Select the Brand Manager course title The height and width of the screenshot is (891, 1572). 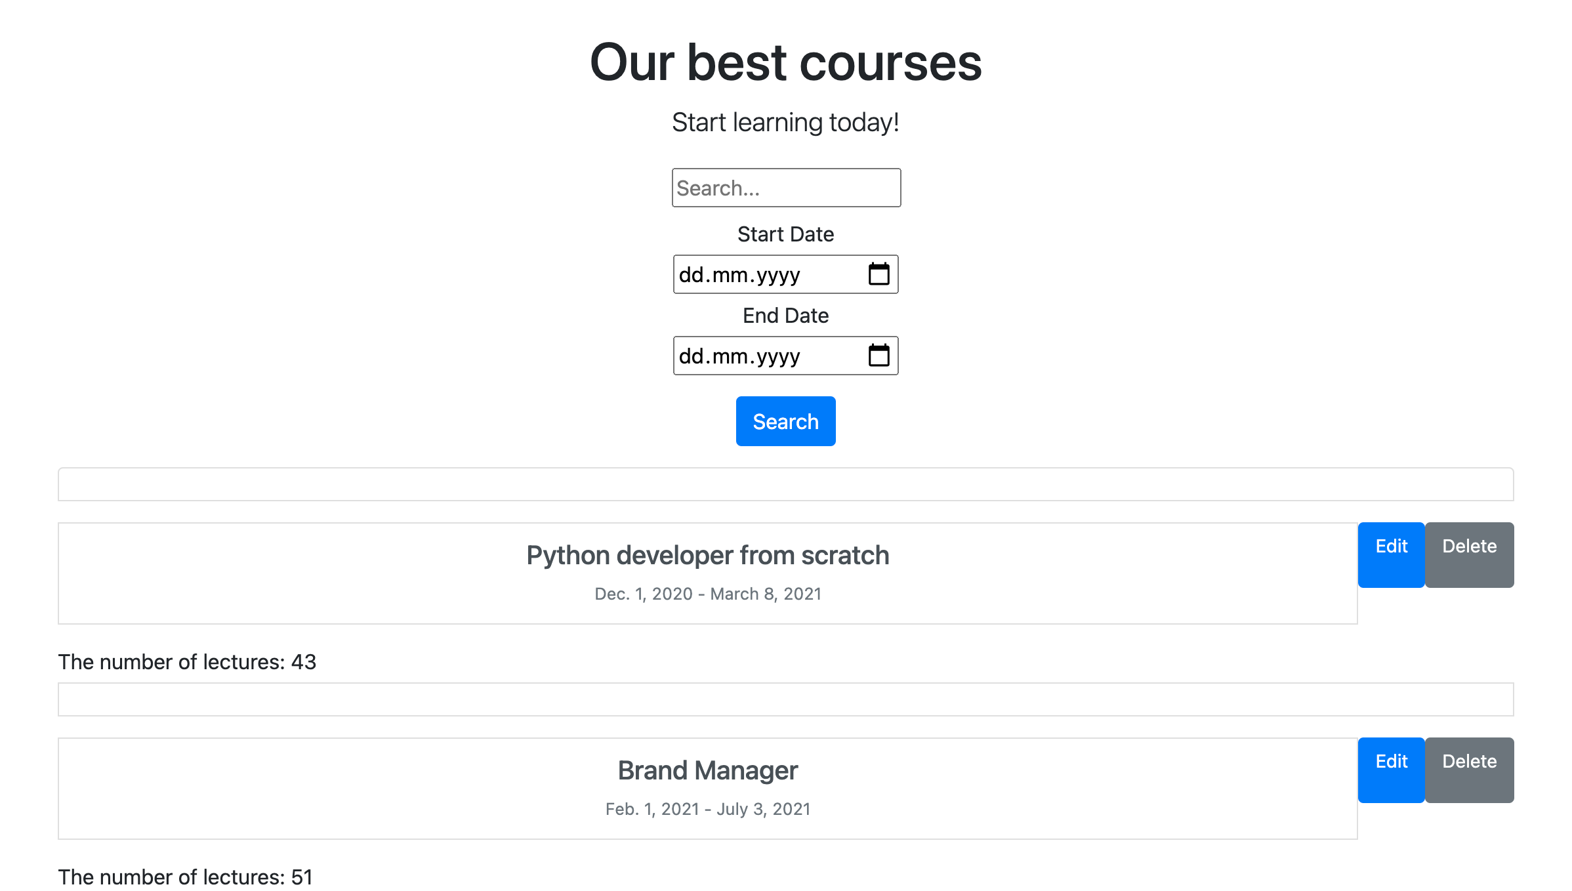coord(707,770)
